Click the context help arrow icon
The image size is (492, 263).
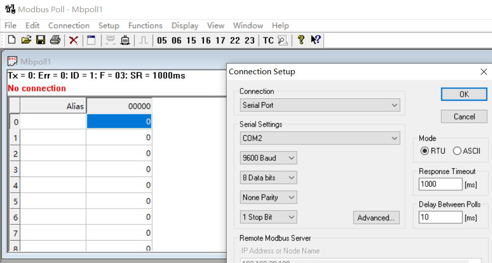315,40
